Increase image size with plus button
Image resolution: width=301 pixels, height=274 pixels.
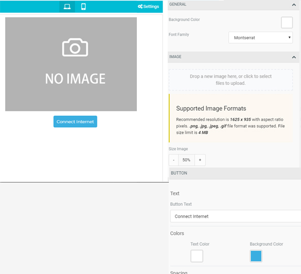point(200,160)
